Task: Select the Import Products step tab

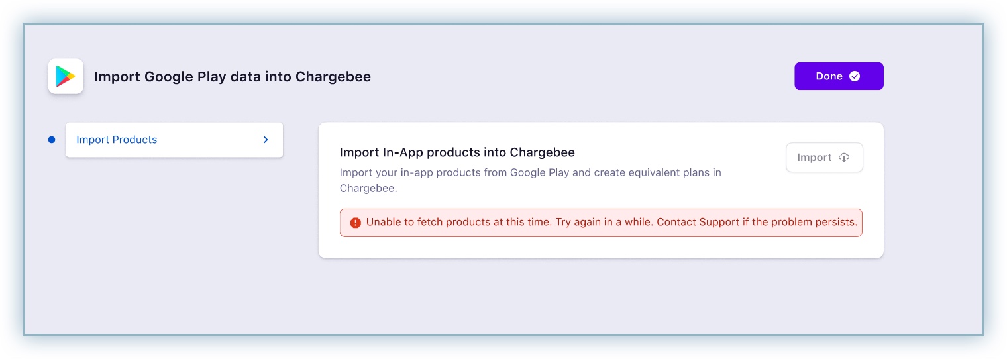Action: click(174, 140)
